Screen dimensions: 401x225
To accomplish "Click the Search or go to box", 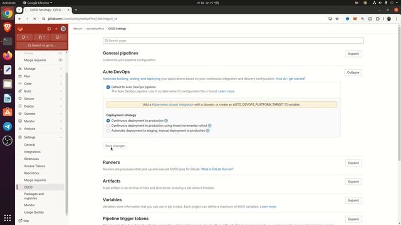I will 42,46.
